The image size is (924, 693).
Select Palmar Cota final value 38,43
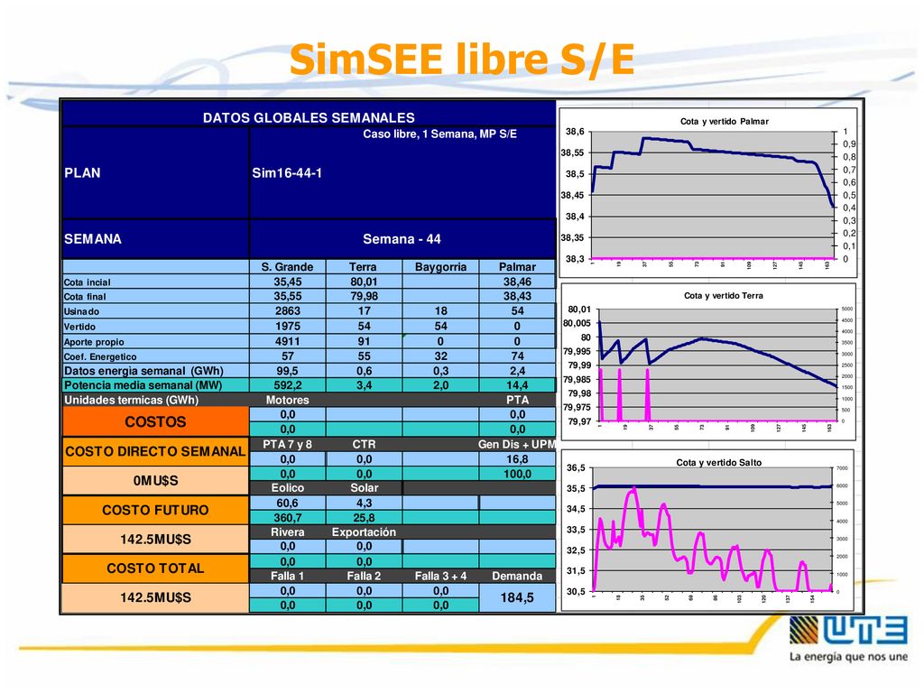tap(517, 296)
